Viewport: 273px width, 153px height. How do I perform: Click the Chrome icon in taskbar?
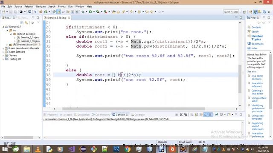click(127, 149)
